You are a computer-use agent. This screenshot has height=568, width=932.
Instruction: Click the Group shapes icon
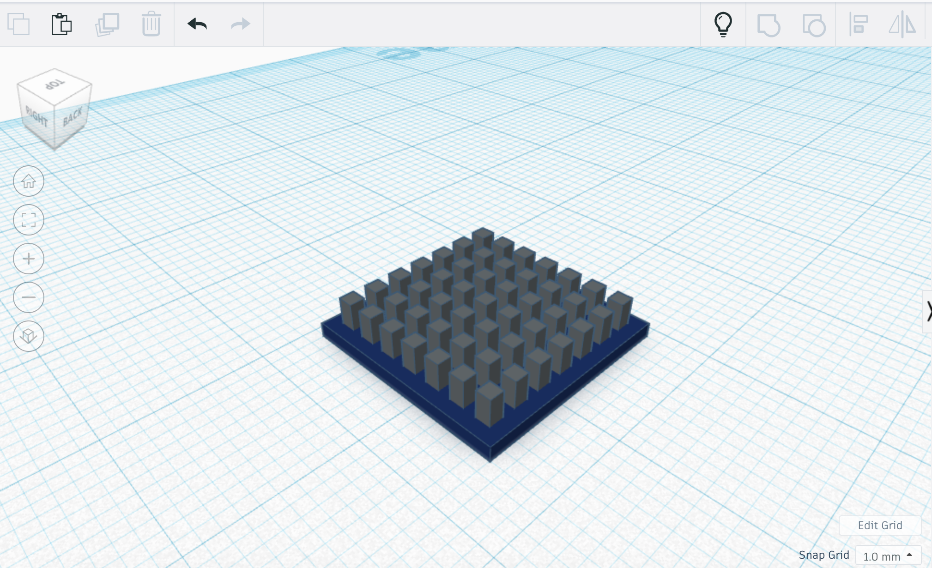coord(769,25)
